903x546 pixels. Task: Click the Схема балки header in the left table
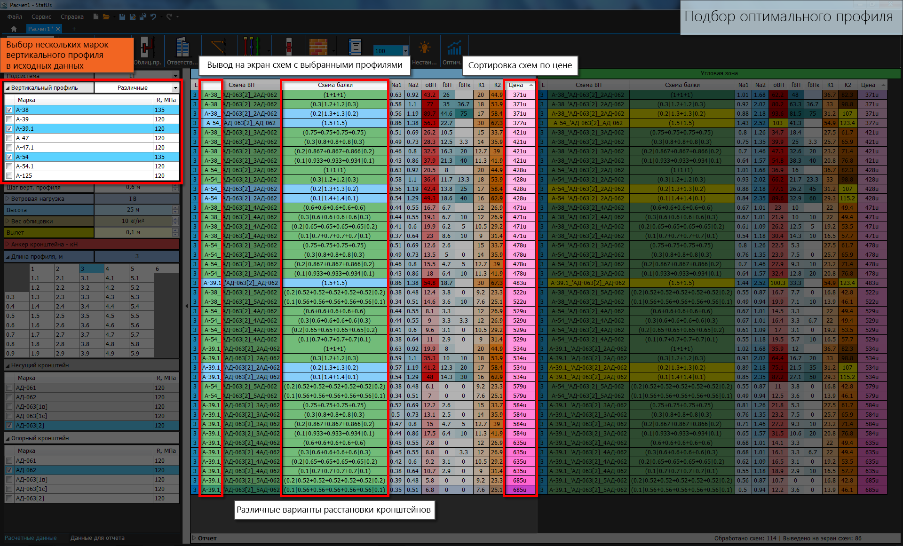[x=335, y=85]
